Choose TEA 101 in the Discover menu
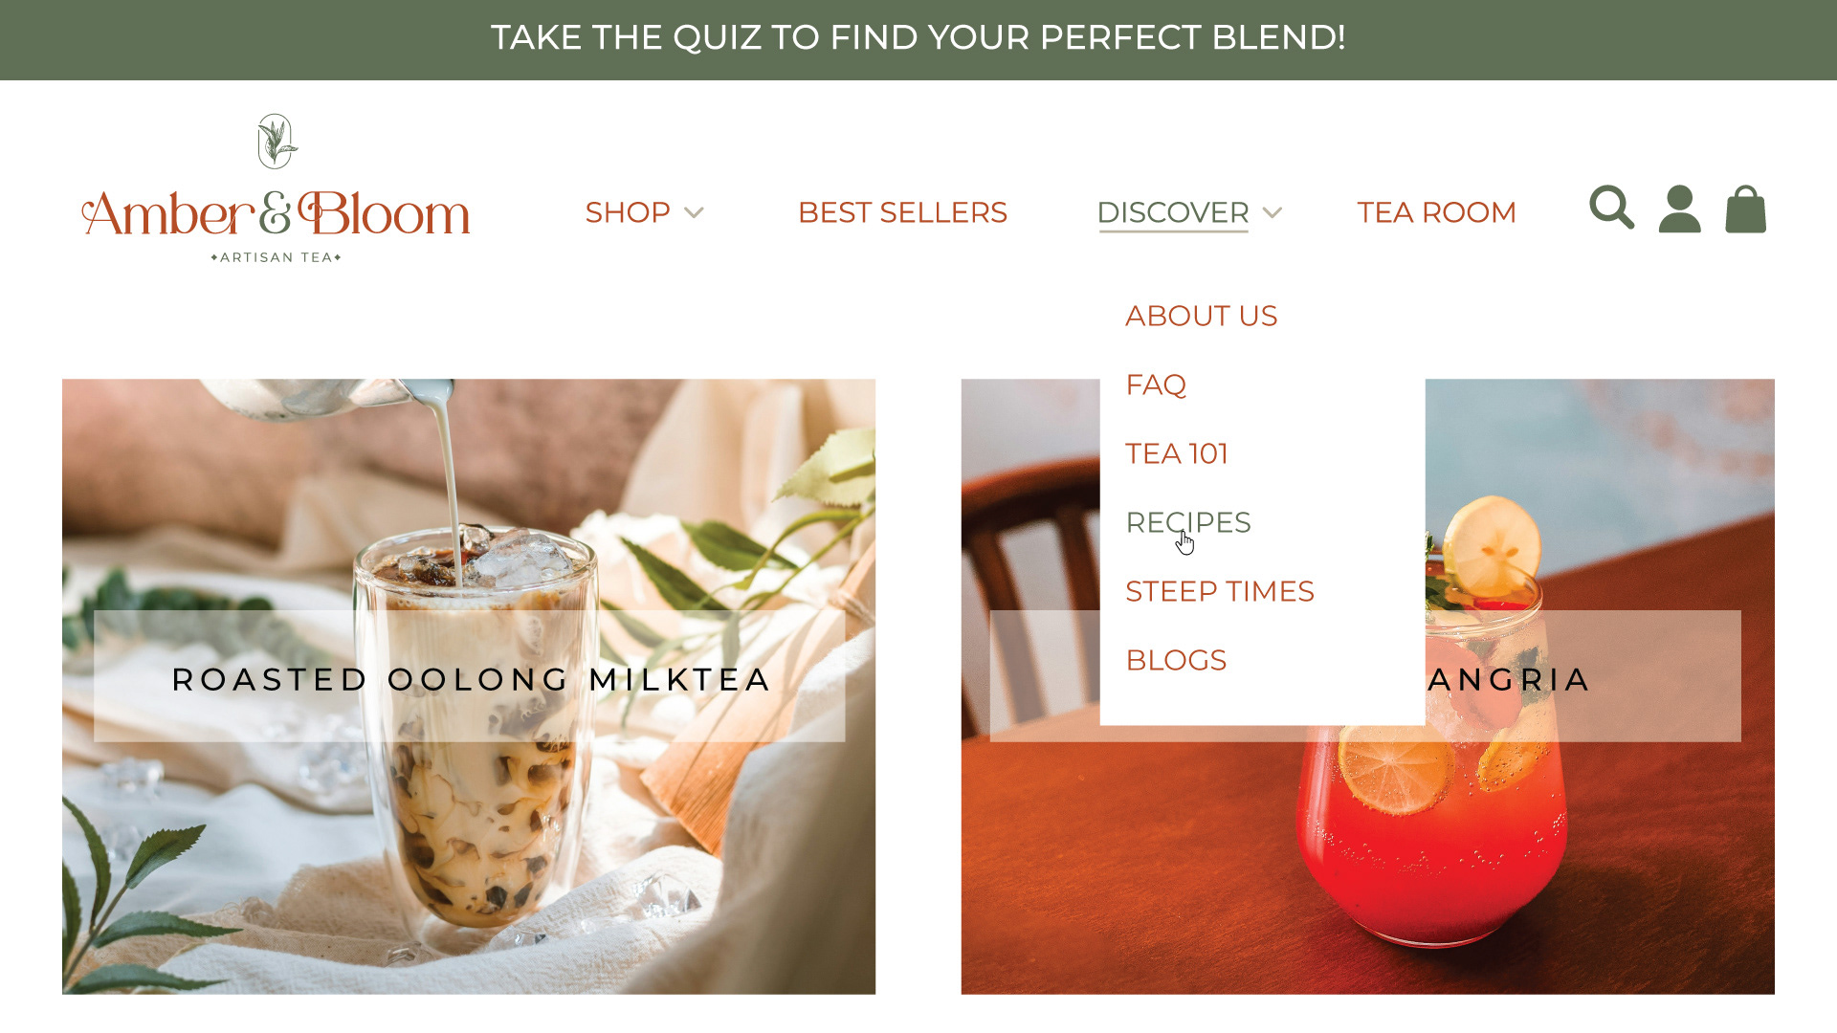 pos(1177,453)
